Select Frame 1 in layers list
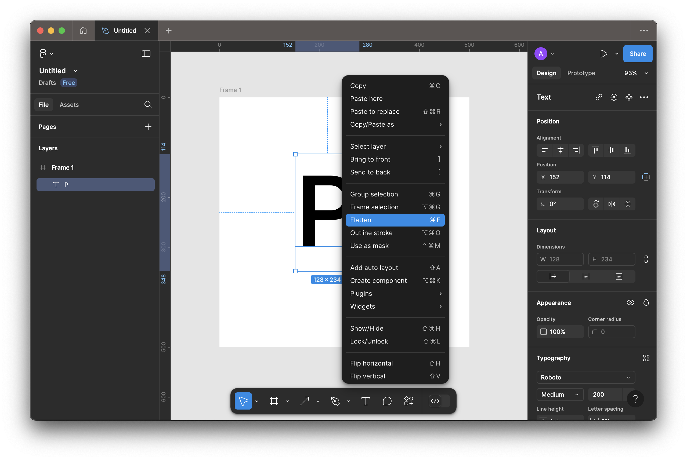Image resolution: width=687 pixels, height=460 pixels. (95, 167)
